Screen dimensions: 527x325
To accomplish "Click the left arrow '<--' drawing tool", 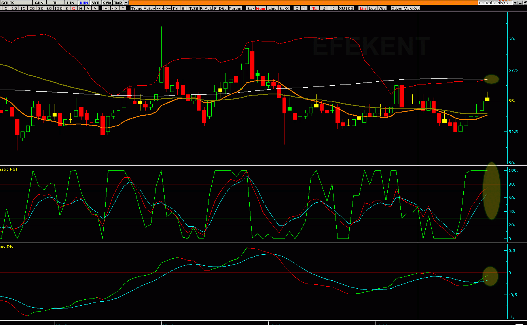I will 167,8.
